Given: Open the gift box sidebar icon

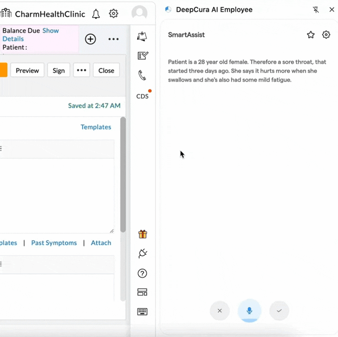Looking at the screenshot, I should tap(142, 234).
